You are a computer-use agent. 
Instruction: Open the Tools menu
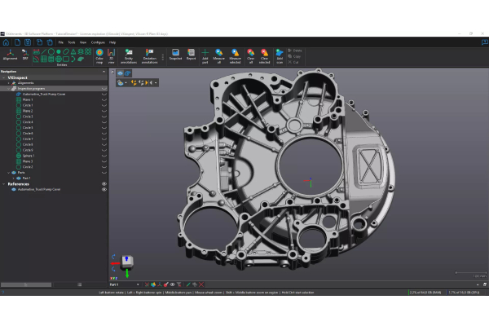coord(72,42)
